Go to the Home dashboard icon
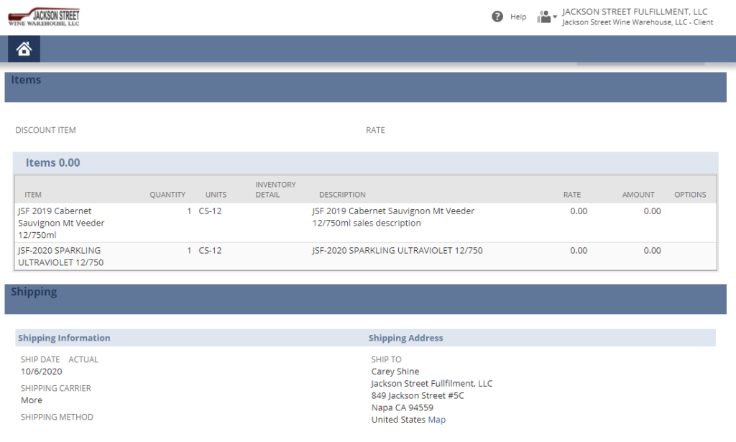 coord(24,49)
